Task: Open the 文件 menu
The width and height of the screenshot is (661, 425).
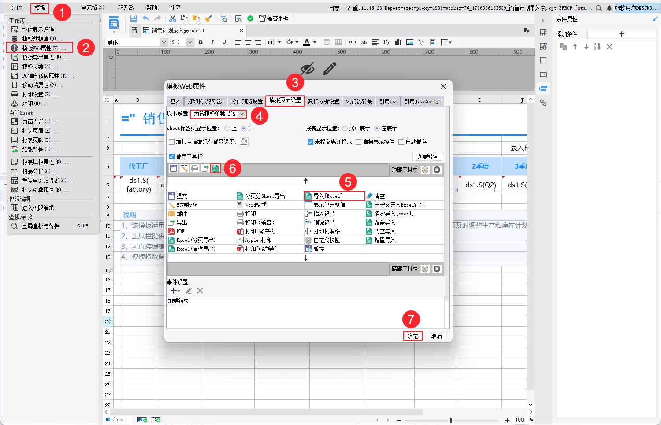Action: coord(16,7)
